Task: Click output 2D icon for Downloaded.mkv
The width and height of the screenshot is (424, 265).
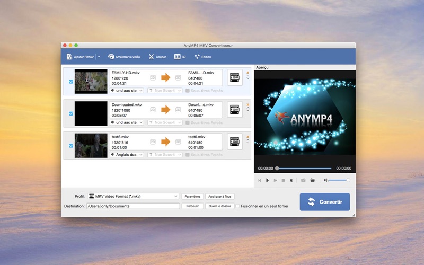Action: [x=178, y=110]
